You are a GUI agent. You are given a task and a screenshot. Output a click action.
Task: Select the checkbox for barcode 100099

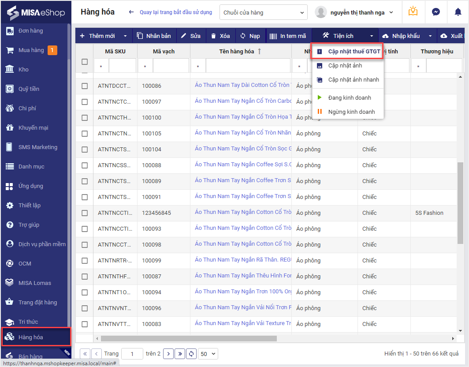tap(85, 260)
